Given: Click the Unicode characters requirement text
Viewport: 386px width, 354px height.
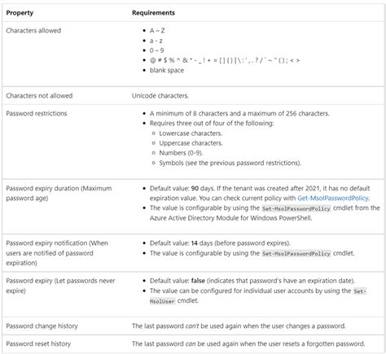Looking at the screenshot, I should [160, 96].
